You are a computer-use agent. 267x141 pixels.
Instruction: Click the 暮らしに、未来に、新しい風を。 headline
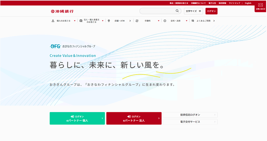(x=107, y=65)
